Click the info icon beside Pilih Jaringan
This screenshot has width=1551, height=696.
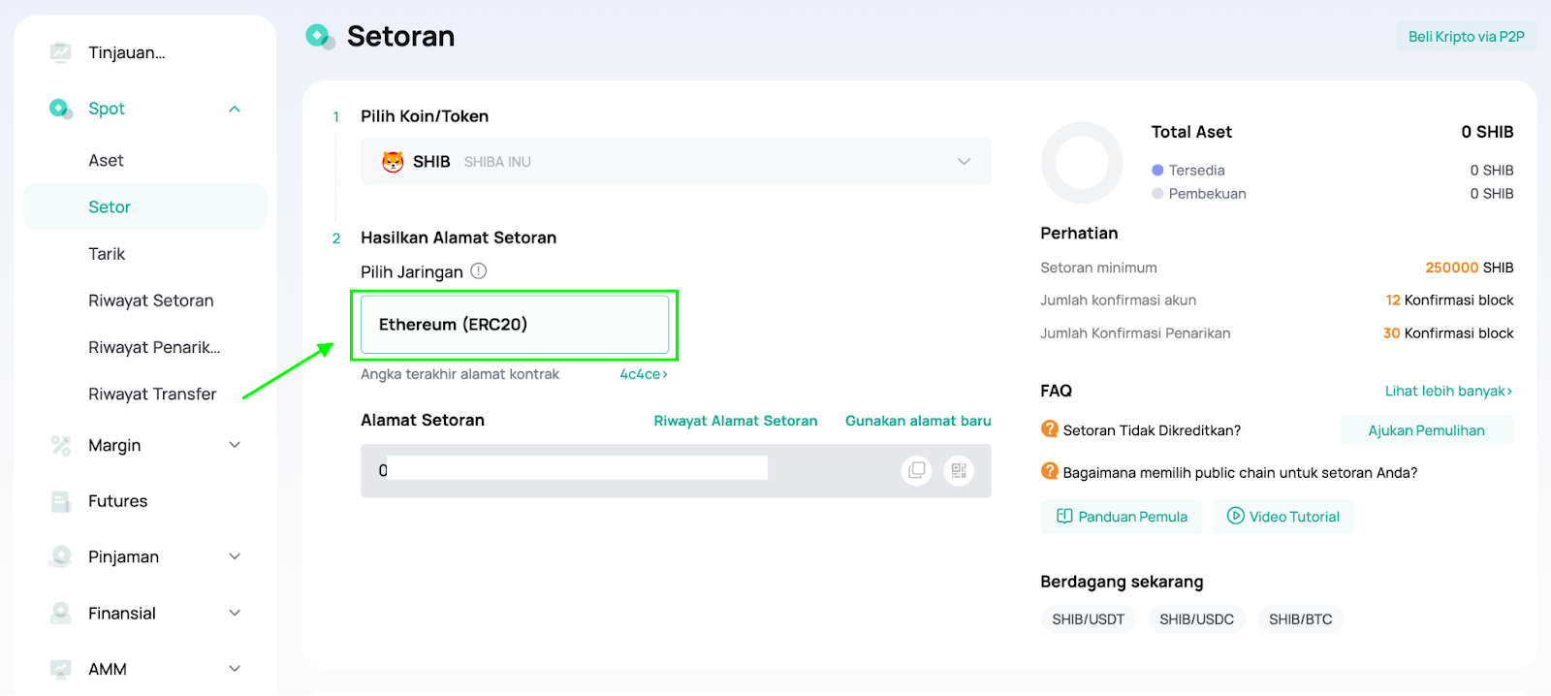479,271
